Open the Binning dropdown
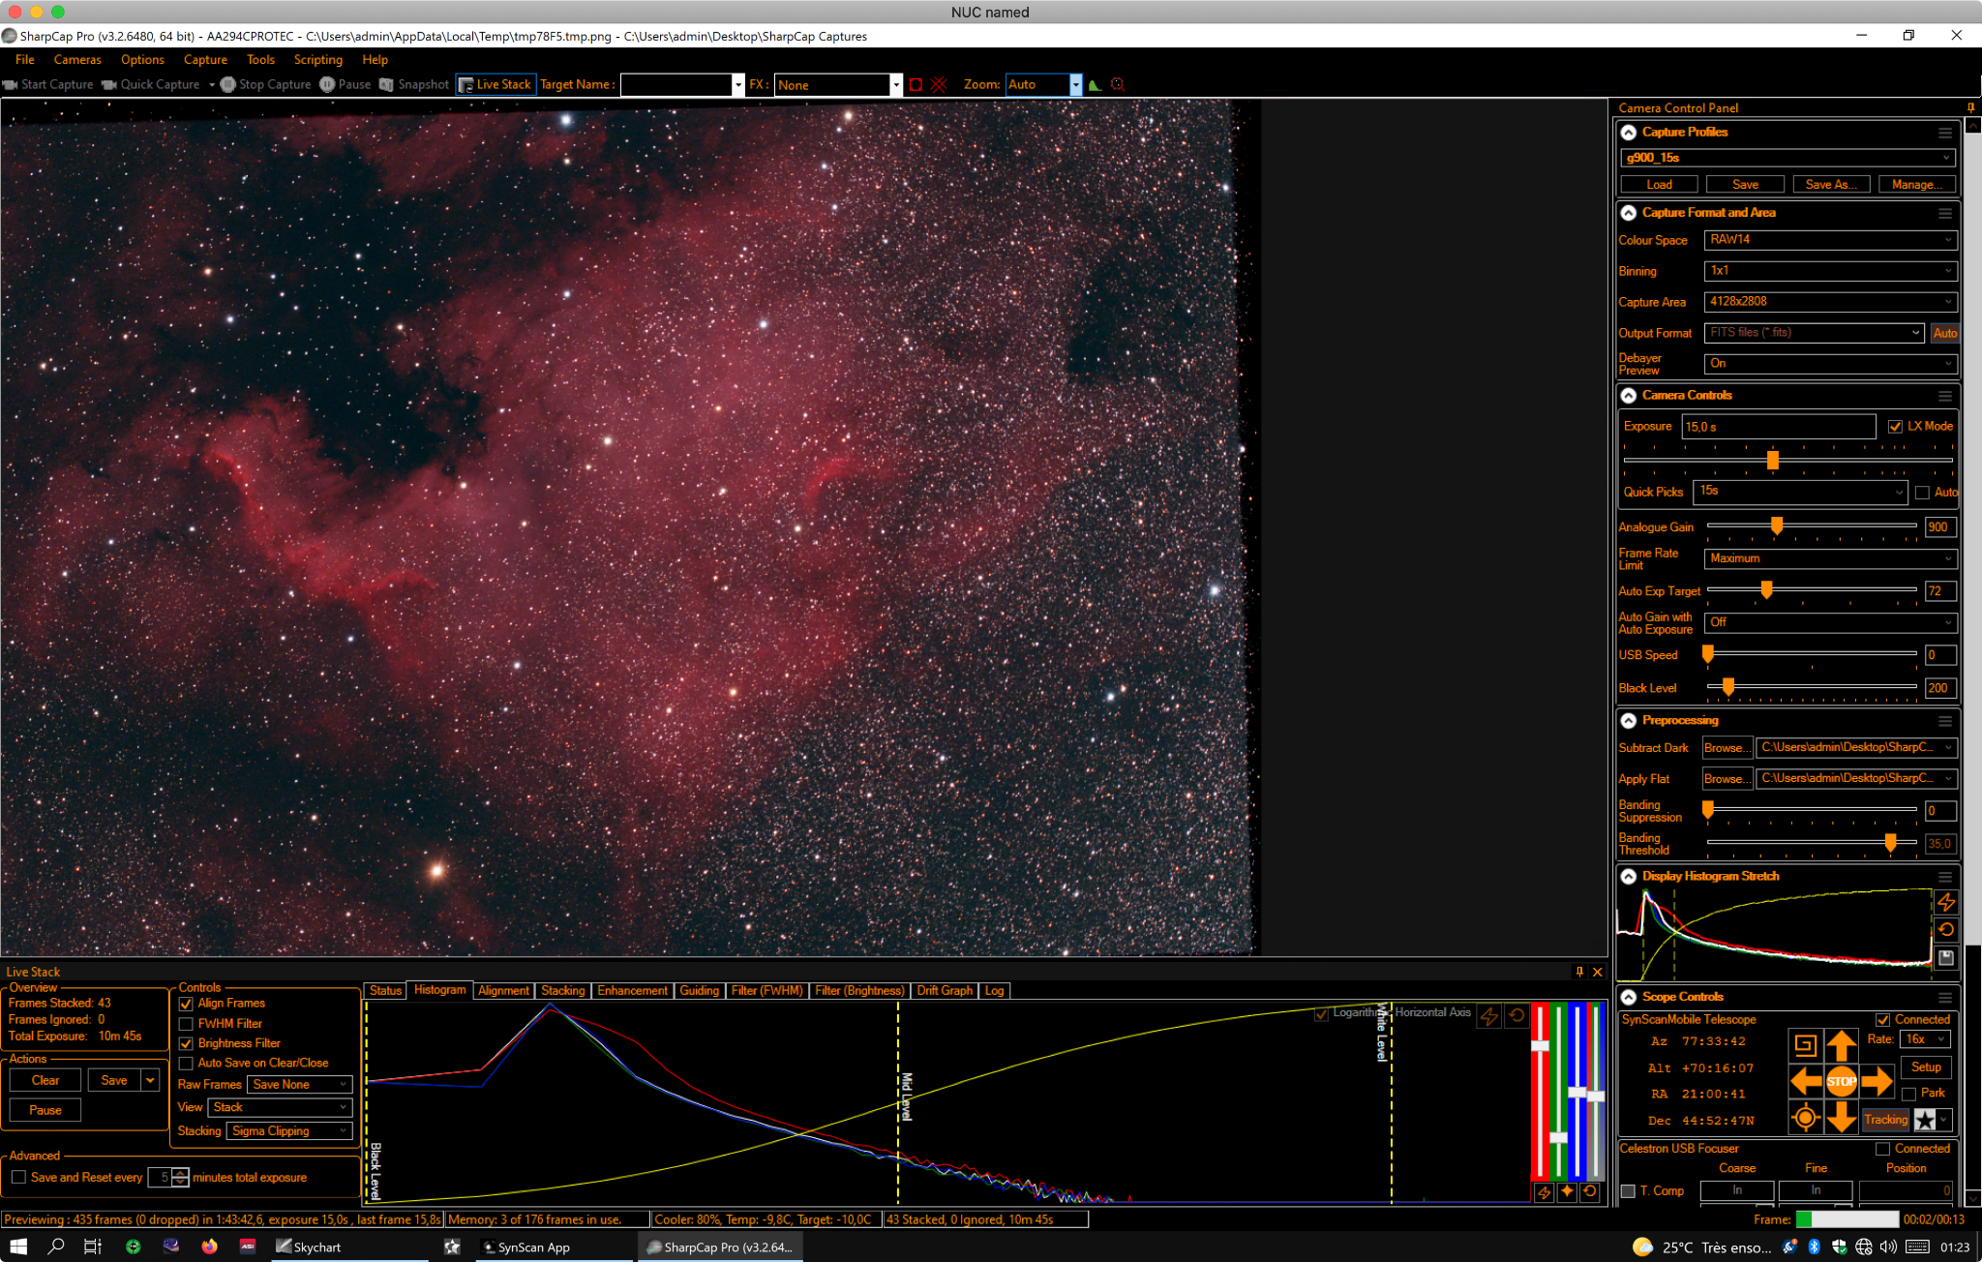Viewport: 1982px width, 1262px height. click(1830, 271)
